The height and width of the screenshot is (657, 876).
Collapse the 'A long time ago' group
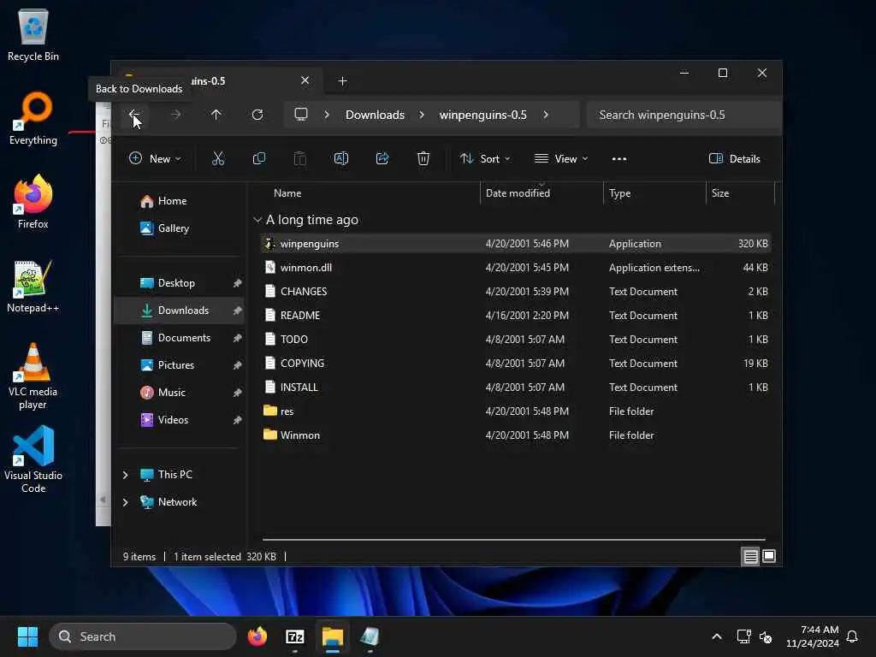(x=257, y=220)
